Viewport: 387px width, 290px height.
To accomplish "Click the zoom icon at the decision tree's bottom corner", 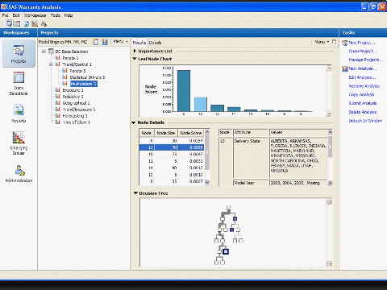I will tap(329, 263).
